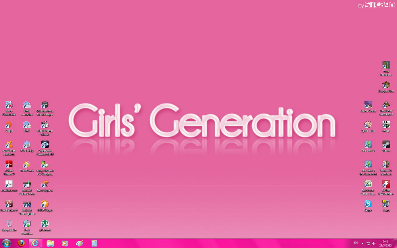Switch to Internet Explorer on the taskbar
The image size is (397, 248).
pyautogui.click(x=35, y=244)
